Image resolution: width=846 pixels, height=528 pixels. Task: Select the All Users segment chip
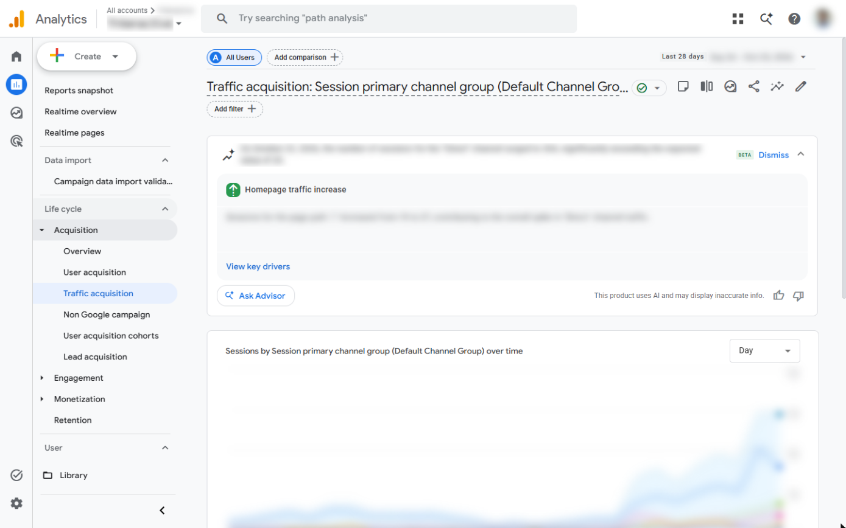(x=234, y=57)
